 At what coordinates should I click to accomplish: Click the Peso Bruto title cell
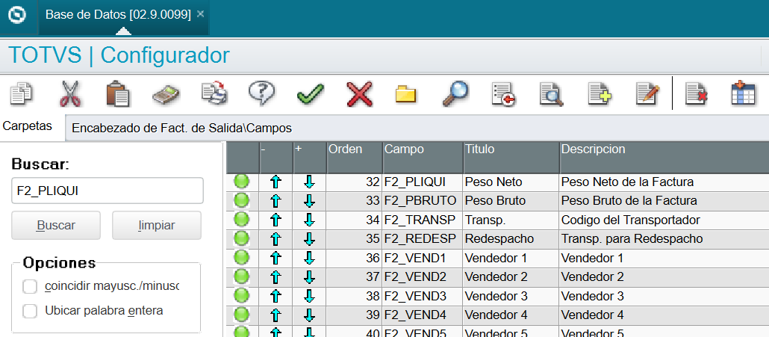point(511,201)
